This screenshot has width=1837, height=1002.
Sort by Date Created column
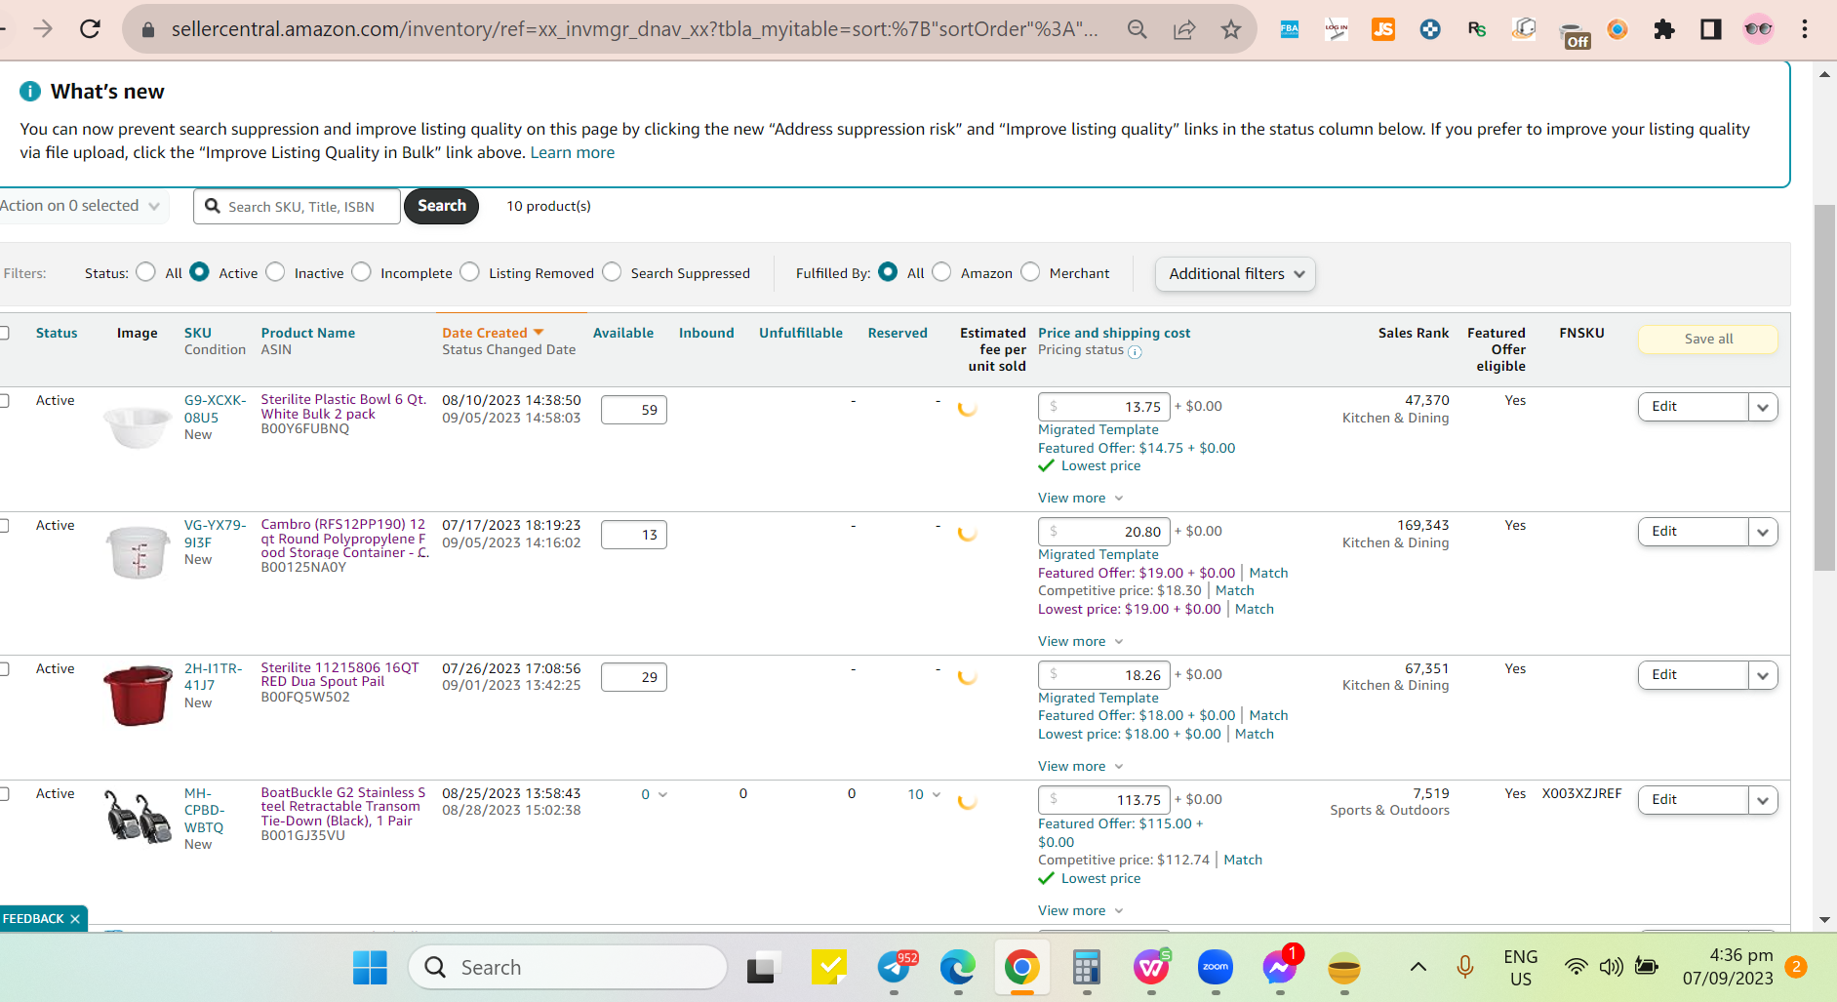[x=493, y=333]
